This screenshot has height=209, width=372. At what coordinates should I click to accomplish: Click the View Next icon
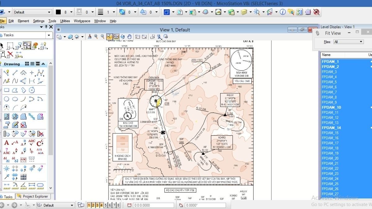tap(144, 37)
